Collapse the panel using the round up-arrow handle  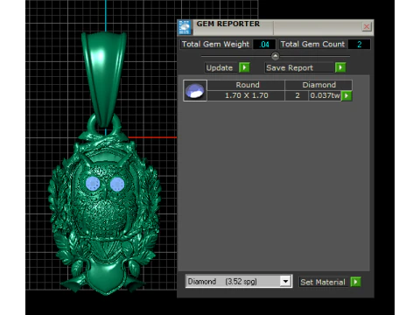[275, 56]
